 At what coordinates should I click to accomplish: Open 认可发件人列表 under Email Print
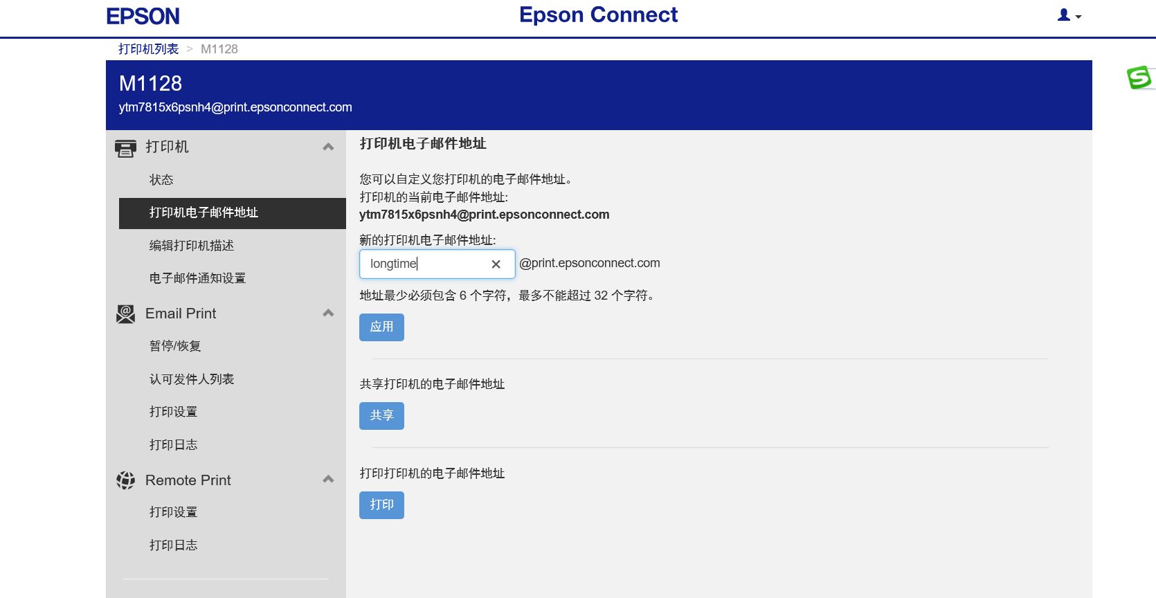pyautogui.click(x=192, y=379)
